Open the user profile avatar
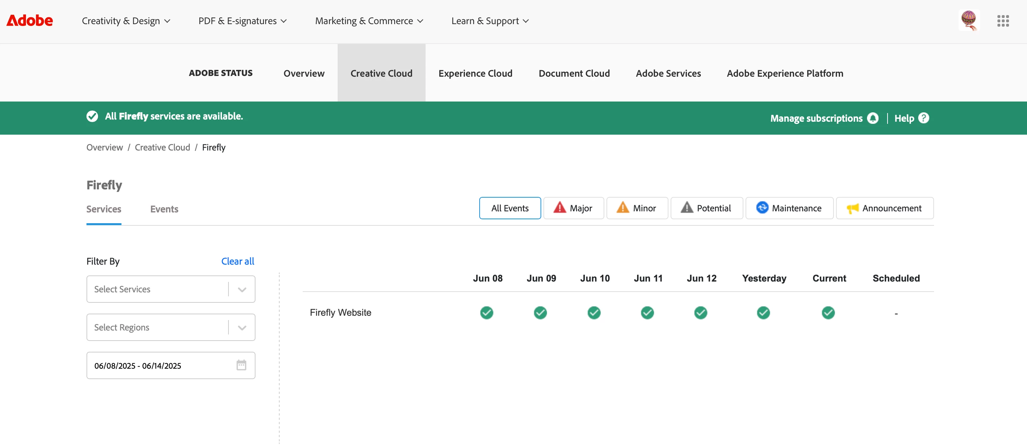Screen dimensions: 1027x445 pyautogui.click(x=969, y=20)
